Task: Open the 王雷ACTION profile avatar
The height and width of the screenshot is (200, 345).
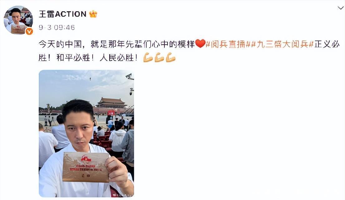Action: point(18,20)
